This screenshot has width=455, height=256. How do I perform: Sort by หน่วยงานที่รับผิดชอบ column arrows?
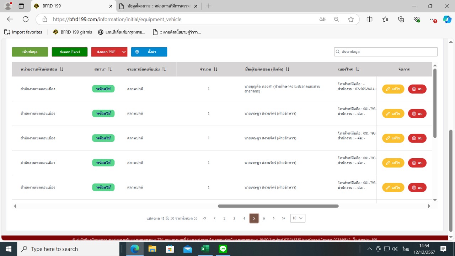click(x=61, y=69)
